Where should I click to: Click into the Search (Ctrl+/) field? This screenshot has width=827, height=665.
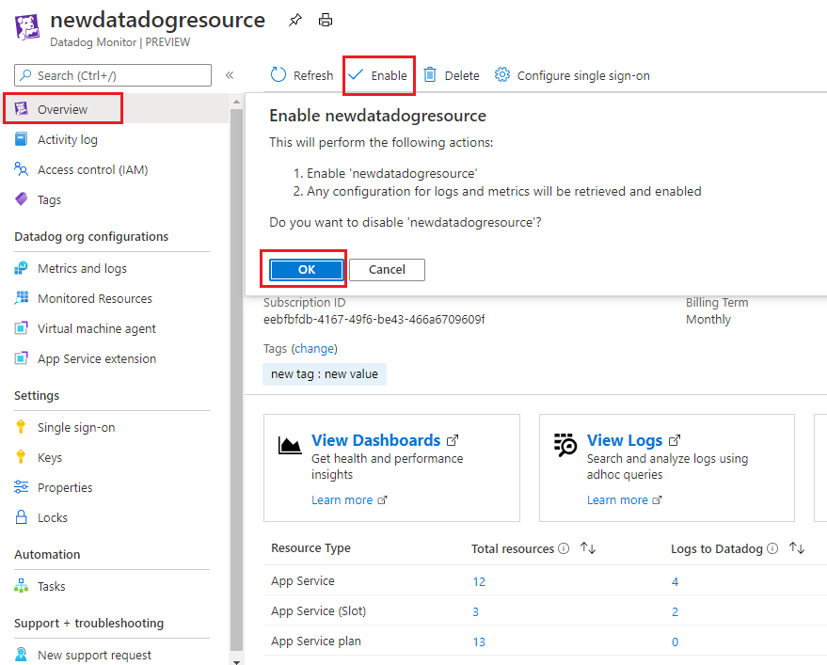[x=113, y=75]
